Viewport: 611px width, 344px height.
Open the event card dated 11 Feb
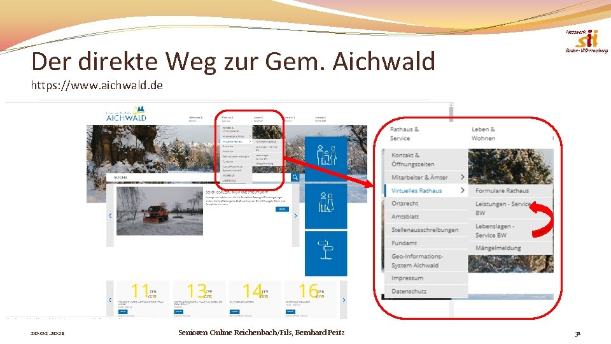pos(142,299)
